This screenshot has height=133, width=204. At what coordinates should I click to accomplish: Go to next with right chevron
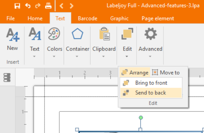[71, 6]
